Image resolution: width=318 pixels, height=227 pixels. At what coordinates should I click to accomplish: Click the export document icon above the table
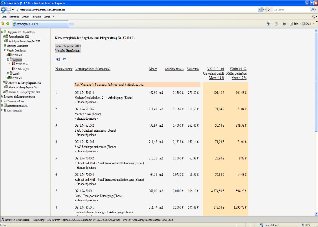click(x=58, y=59)
